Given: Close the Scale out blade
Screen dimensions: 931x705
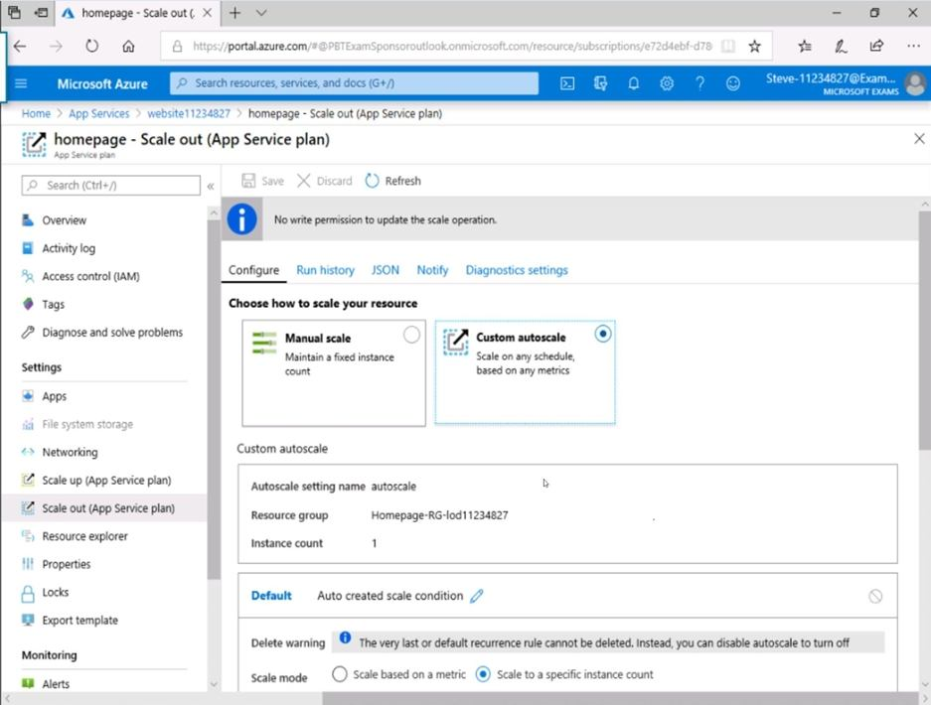Looking at the screenshot, I should (x=918, y=139).
